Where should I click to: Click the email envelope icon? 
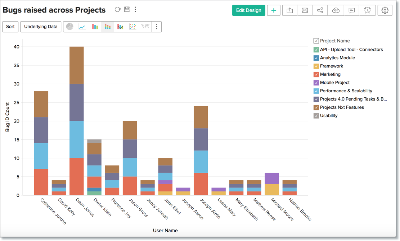click(x=305, y=10)
